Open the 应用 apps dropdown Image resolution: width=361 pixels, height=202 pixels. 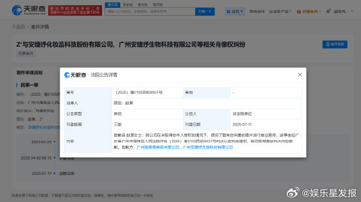(234, 12)
